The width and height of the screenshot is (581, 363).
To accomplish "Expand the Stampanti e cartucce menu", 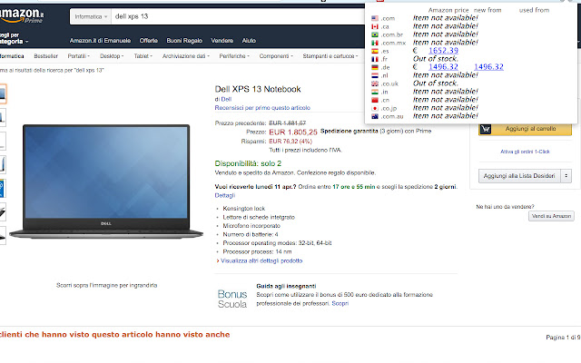I will pos(330,56).
